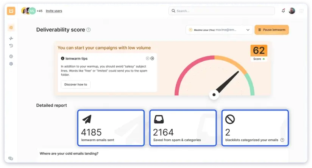Open the user profile avatar menu

click(292, 11)
